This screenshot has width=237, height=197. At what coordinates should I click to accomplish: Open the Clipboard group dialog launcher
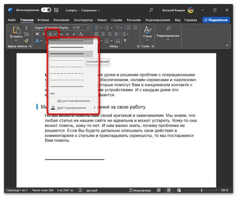coord(30,46)
